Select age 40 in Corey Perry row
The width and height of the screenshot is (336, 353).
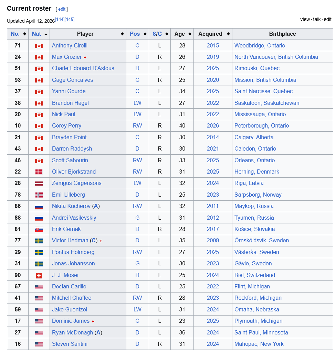coord(182,126)
